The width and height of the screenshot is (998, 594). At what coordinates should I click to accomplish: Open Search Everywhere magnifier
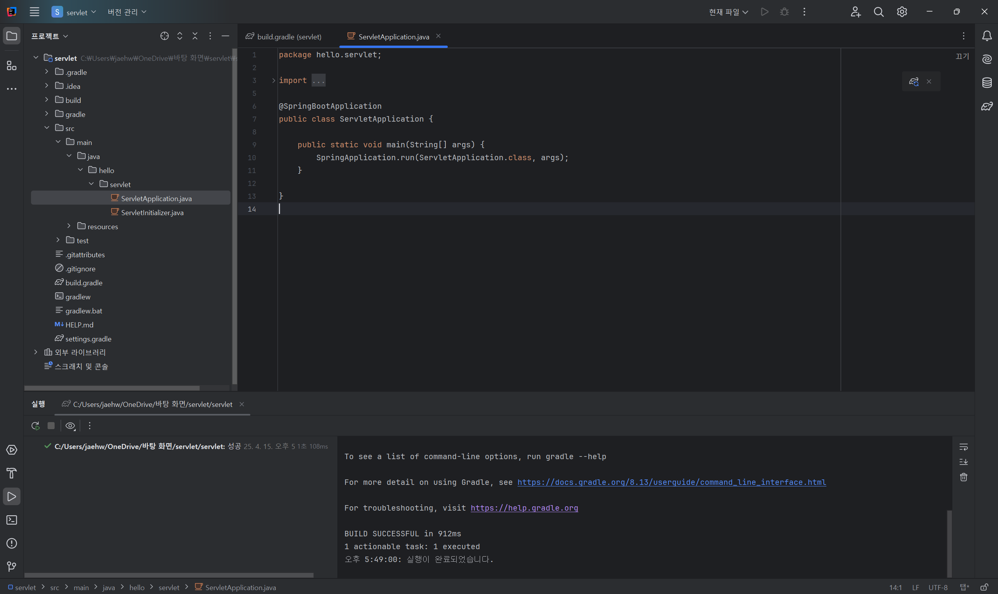(x=879, y=12)
